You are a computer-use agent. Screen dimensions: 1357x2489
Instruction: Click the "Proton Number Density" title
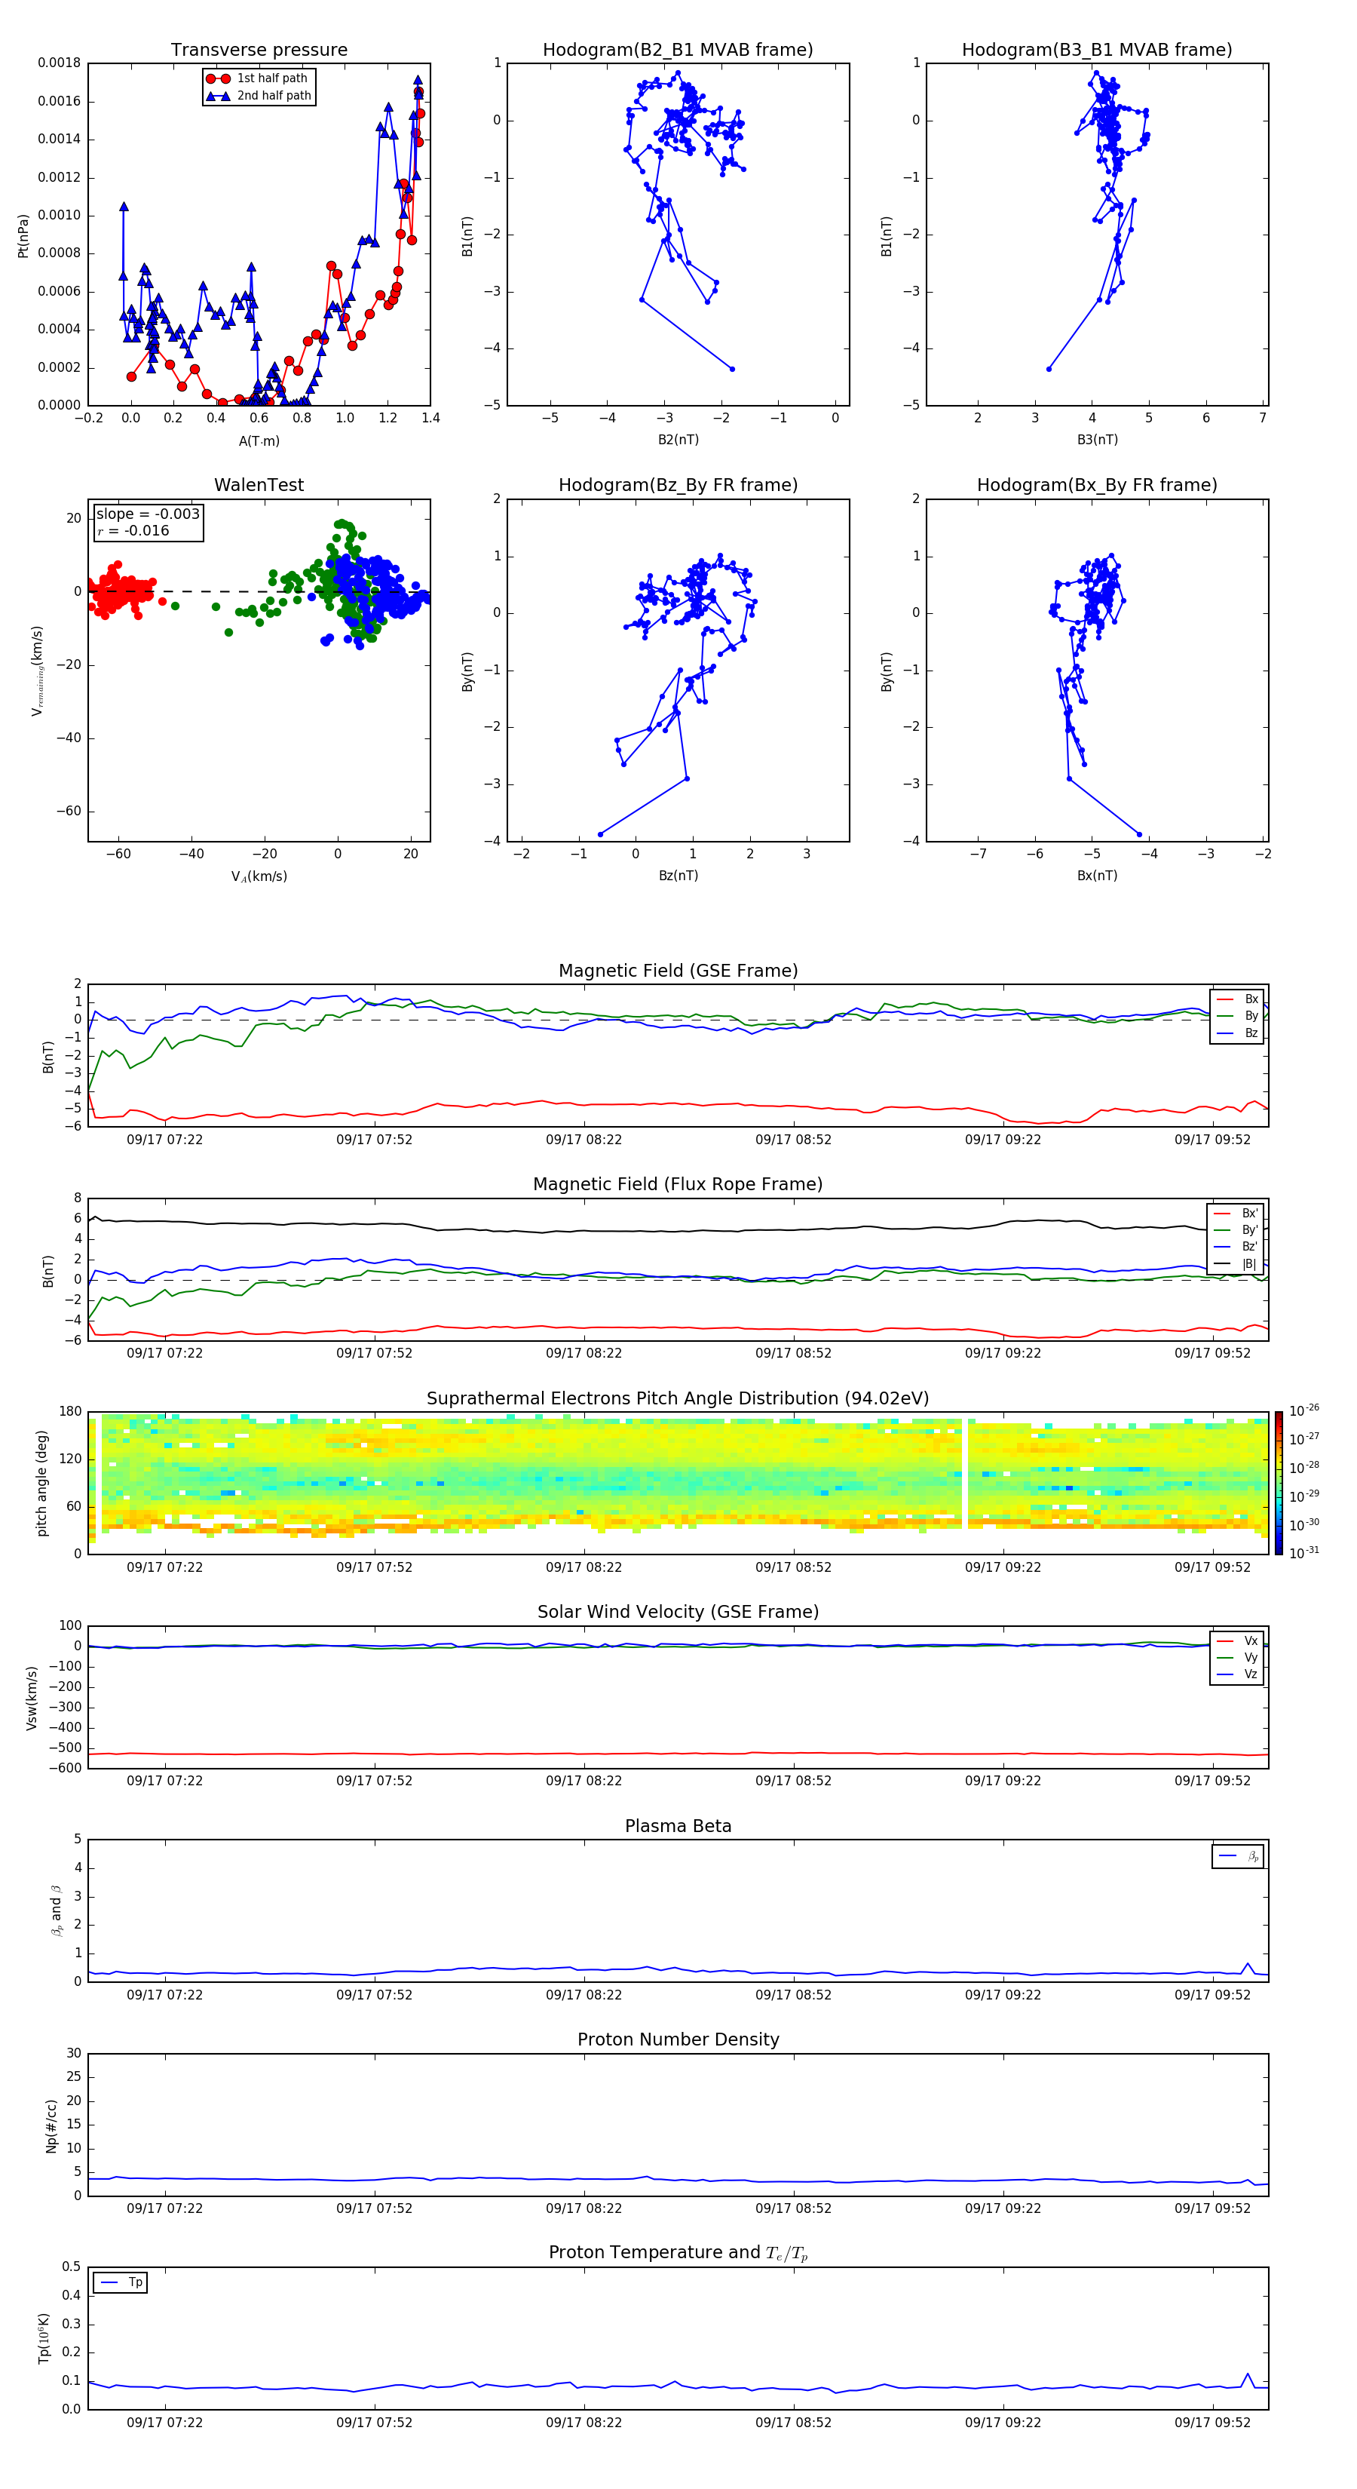point(678,2039)
